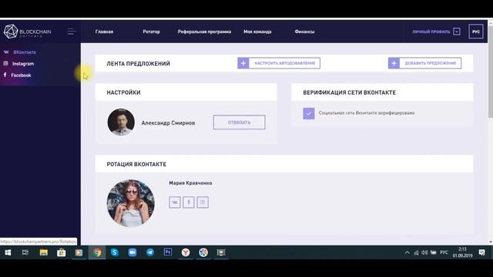Open Skype from the taskbar
493x277 pixels.
click(115, 252)
